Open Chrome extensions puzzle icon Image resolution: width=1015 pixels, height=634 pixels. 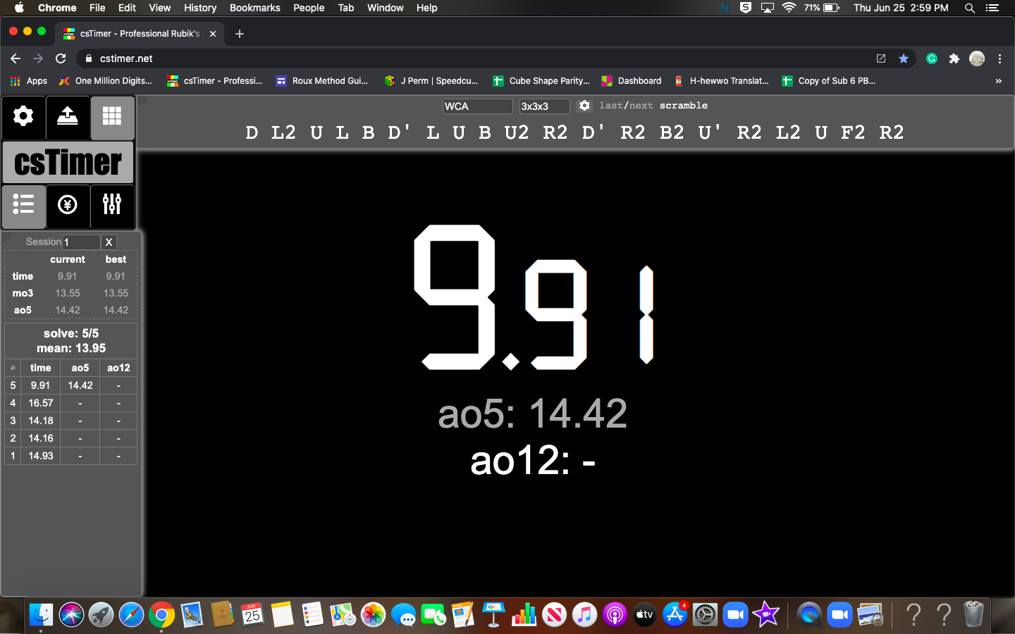tap(954, 58)
